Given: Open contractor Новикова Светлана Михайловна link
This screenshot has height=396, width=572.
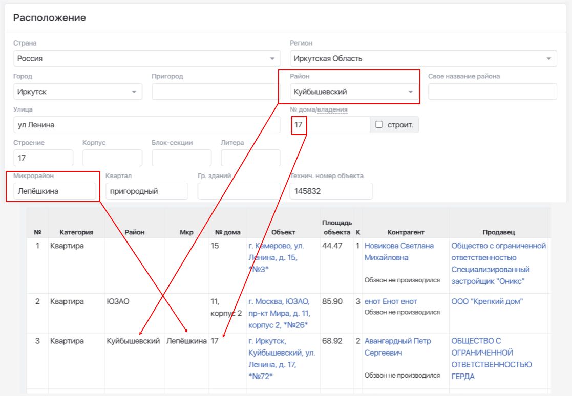Looking at the screenshot, I should pyautogui.click(x=399, y=252).
